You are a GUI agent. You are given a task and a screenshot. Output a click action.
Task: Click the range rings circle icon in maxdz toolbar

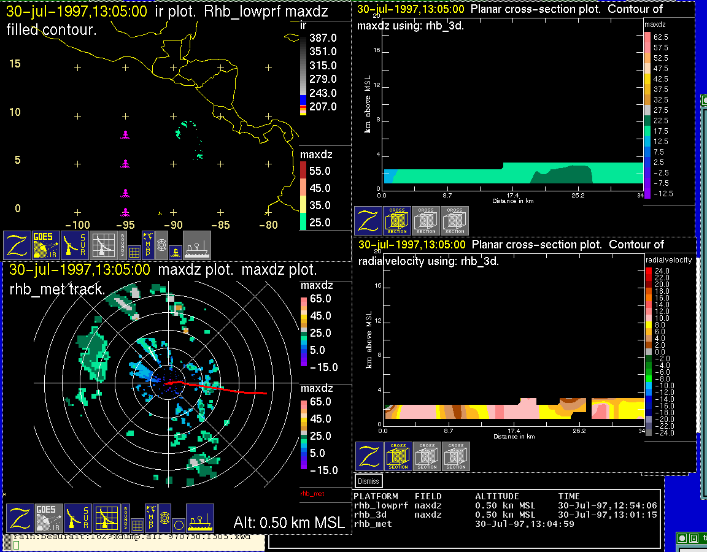tap(177, 525)
